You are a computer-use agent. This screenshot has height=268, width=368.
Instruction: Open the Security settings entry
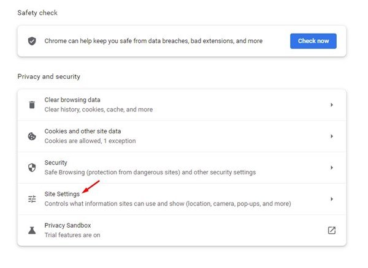coord(182,168)
